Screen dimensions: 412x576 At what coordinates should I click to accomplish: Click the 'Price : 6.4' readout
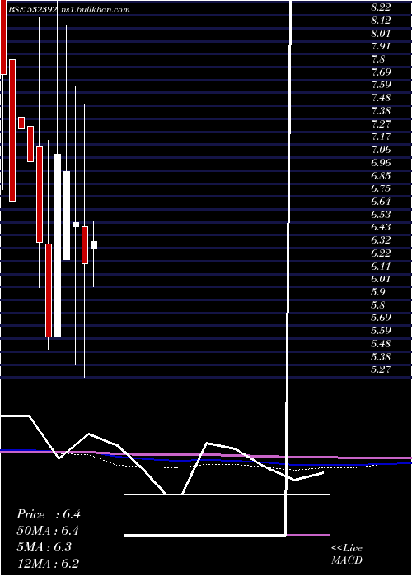coord(48,514)
